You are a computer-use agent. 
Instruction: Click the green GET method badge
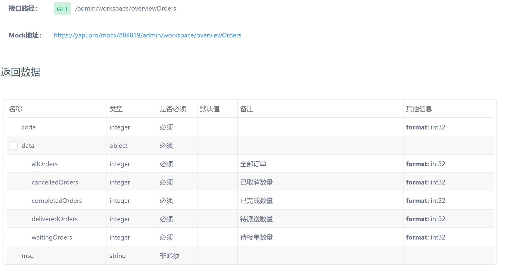click(x=62, y=9)
